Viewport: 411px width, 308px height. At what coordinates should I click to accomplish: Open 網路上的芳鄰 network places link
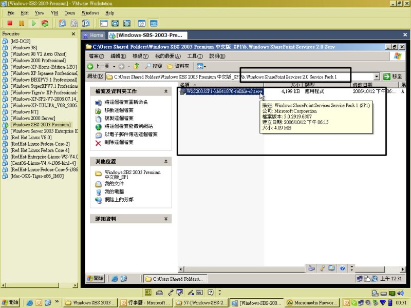coord(119,200)
